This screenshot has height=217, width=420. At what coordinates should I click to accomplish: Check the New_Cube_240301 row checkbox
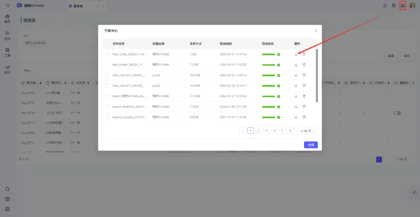pyautogui.click(x=107, y=54)
